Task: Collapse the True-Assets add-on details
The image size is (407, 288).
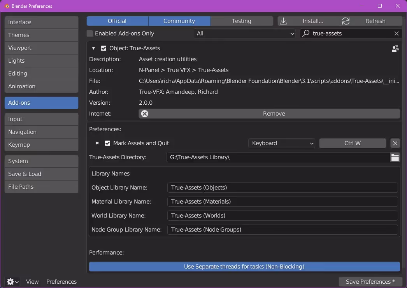Action: pos(93,48)
